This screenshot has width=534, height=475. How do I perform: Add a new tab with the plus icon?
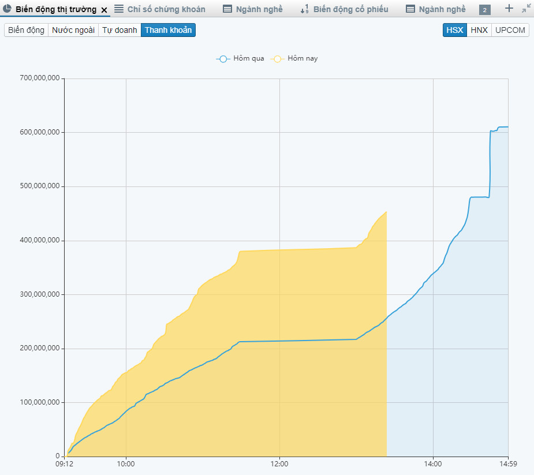click(x=509, y=9)
